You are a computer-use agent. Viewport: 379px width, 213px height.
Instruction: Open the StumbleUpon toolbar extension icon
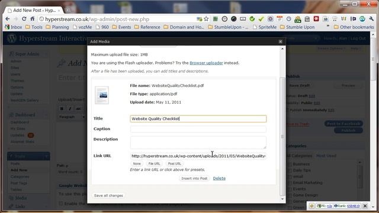coord(362,19)
